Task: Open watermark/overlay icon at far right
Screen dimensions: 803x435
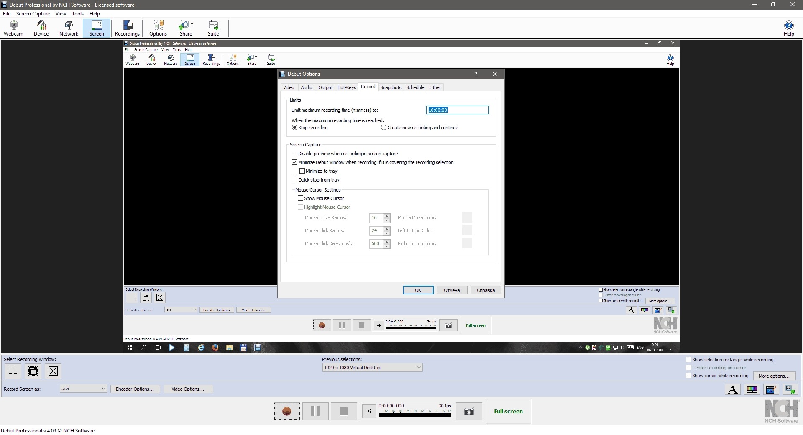Action: click(x=790, y=390)
